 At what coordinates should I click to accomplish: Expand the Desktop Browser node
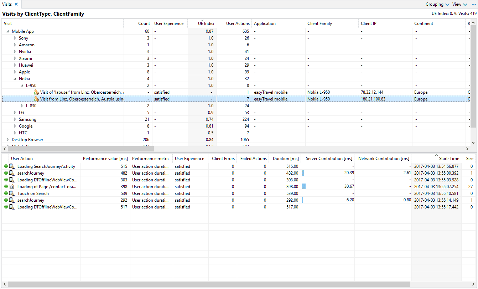[x=8, y=140]
